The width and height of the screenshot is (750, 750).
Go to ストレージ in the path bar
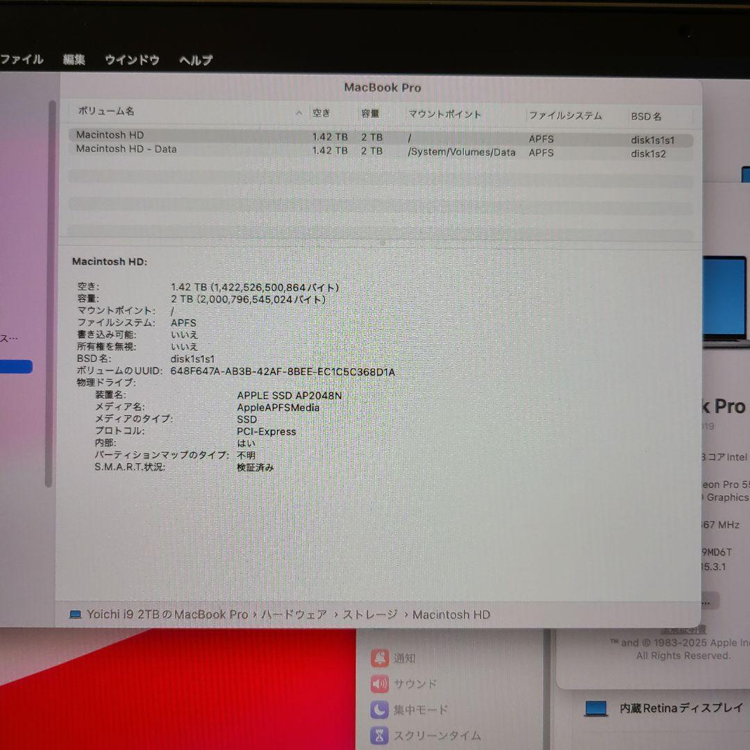(x=369, y=614)
